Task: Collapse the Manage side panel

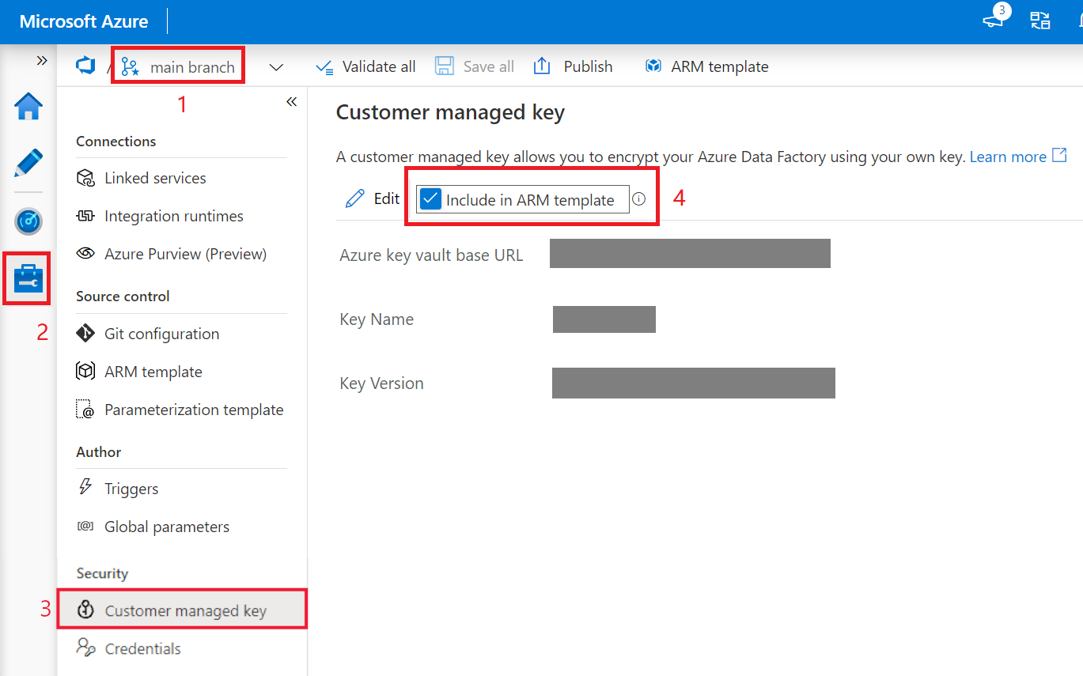Action: pyautogui.click(x=291, y=101)
